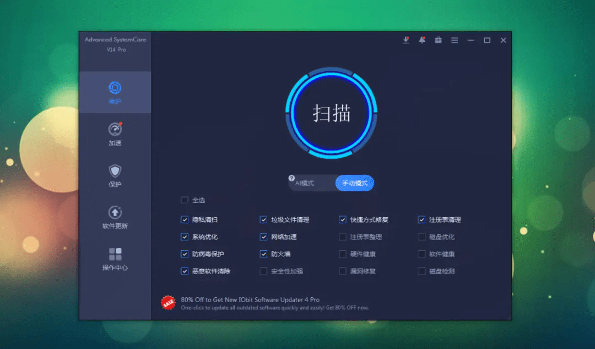Switch to 手动模式 manual mode
The width and height of the screenshot is (595, 349).
coord(355,183)
